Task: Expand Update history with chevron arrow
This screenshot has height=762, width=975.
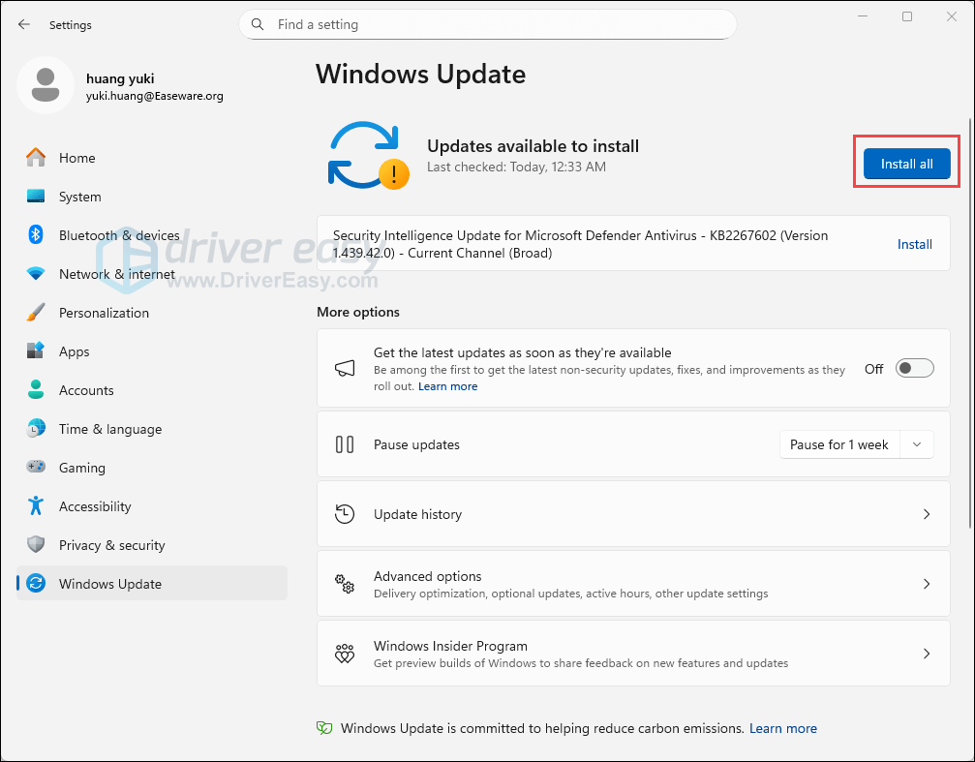Action: tap(926, 514)
